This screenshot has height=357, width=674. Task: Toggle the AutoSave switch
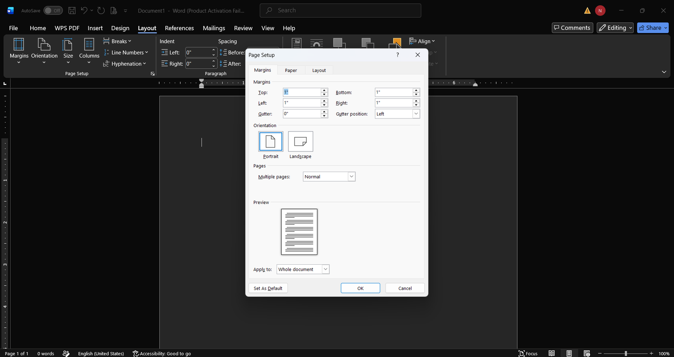point(53,11)
